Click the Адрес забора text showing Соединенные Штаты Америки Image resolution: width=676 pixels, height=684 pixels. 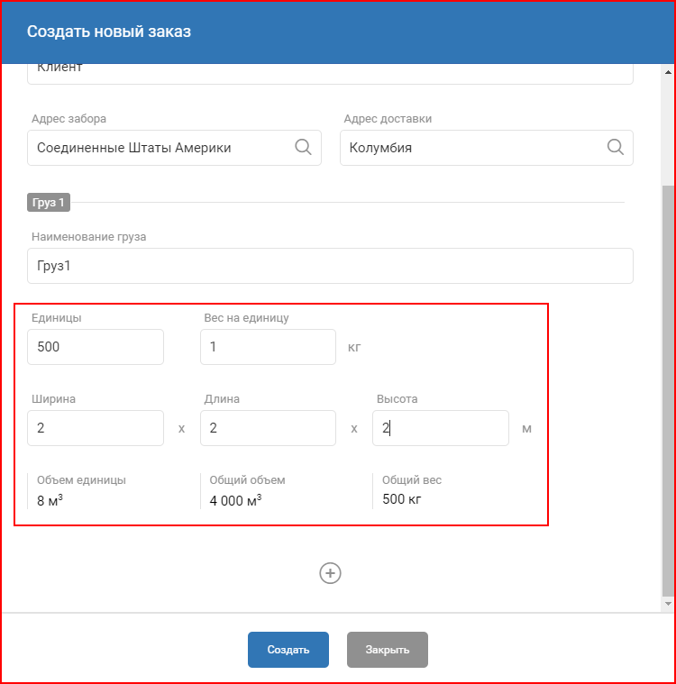pyautogui.click(x=133, y=148)
